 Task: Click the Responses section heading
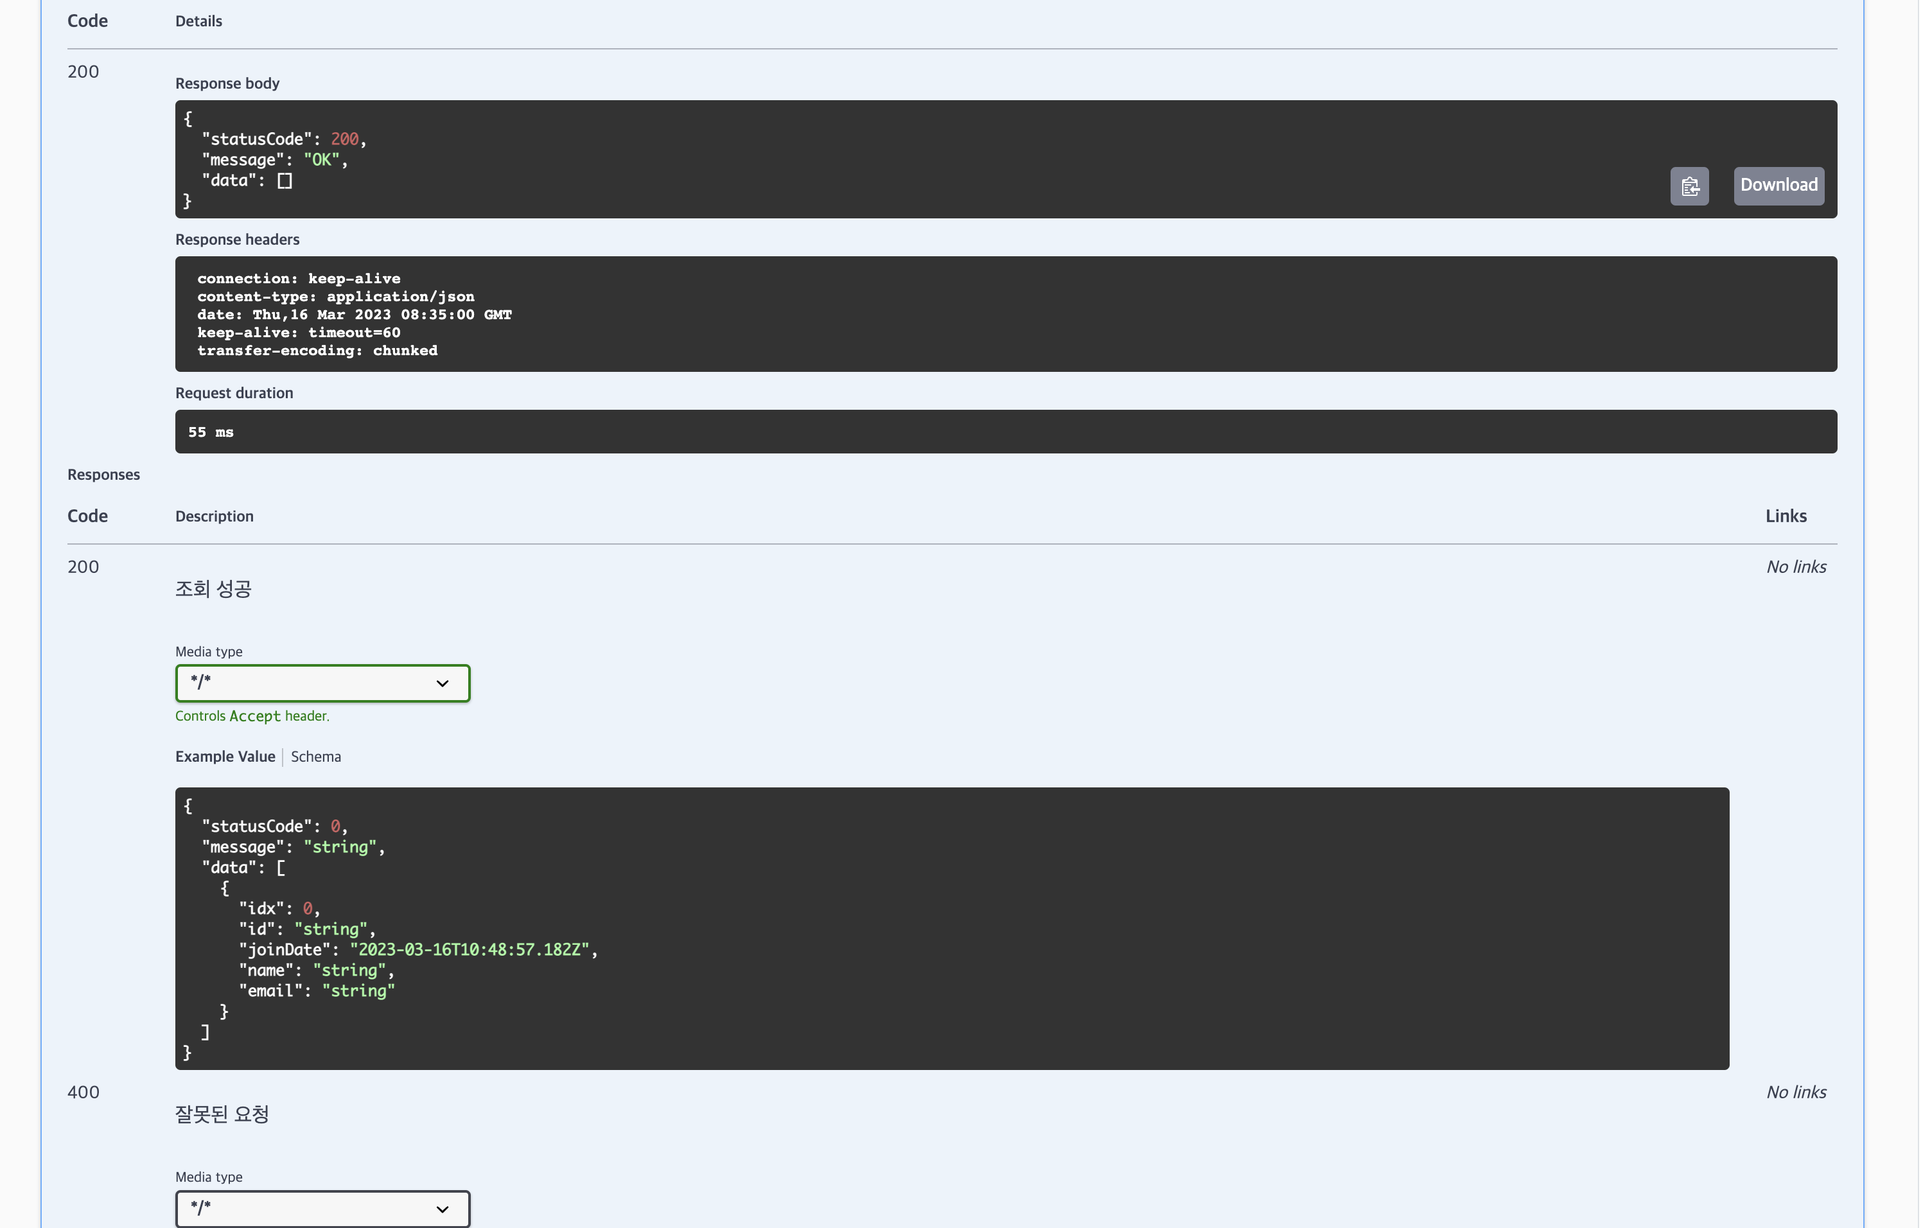[103, 475]
